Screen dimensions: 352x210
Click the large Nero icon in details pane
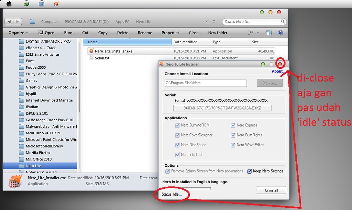click(x=15, y=181)
